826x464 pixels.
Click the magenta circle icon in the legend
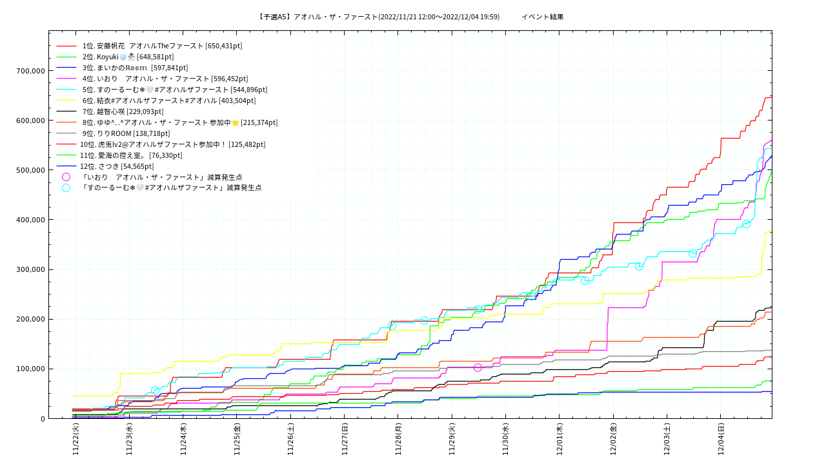(66, 177)
